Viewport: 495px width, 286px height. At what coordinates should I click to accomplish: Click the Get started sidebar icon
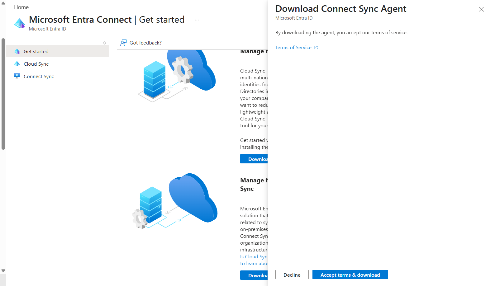[17, 51]
